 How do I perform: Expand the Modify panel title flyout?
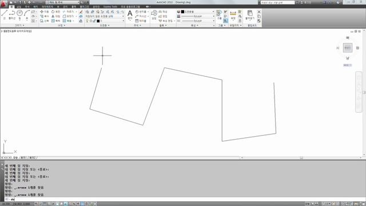click(x=62, y=25)
